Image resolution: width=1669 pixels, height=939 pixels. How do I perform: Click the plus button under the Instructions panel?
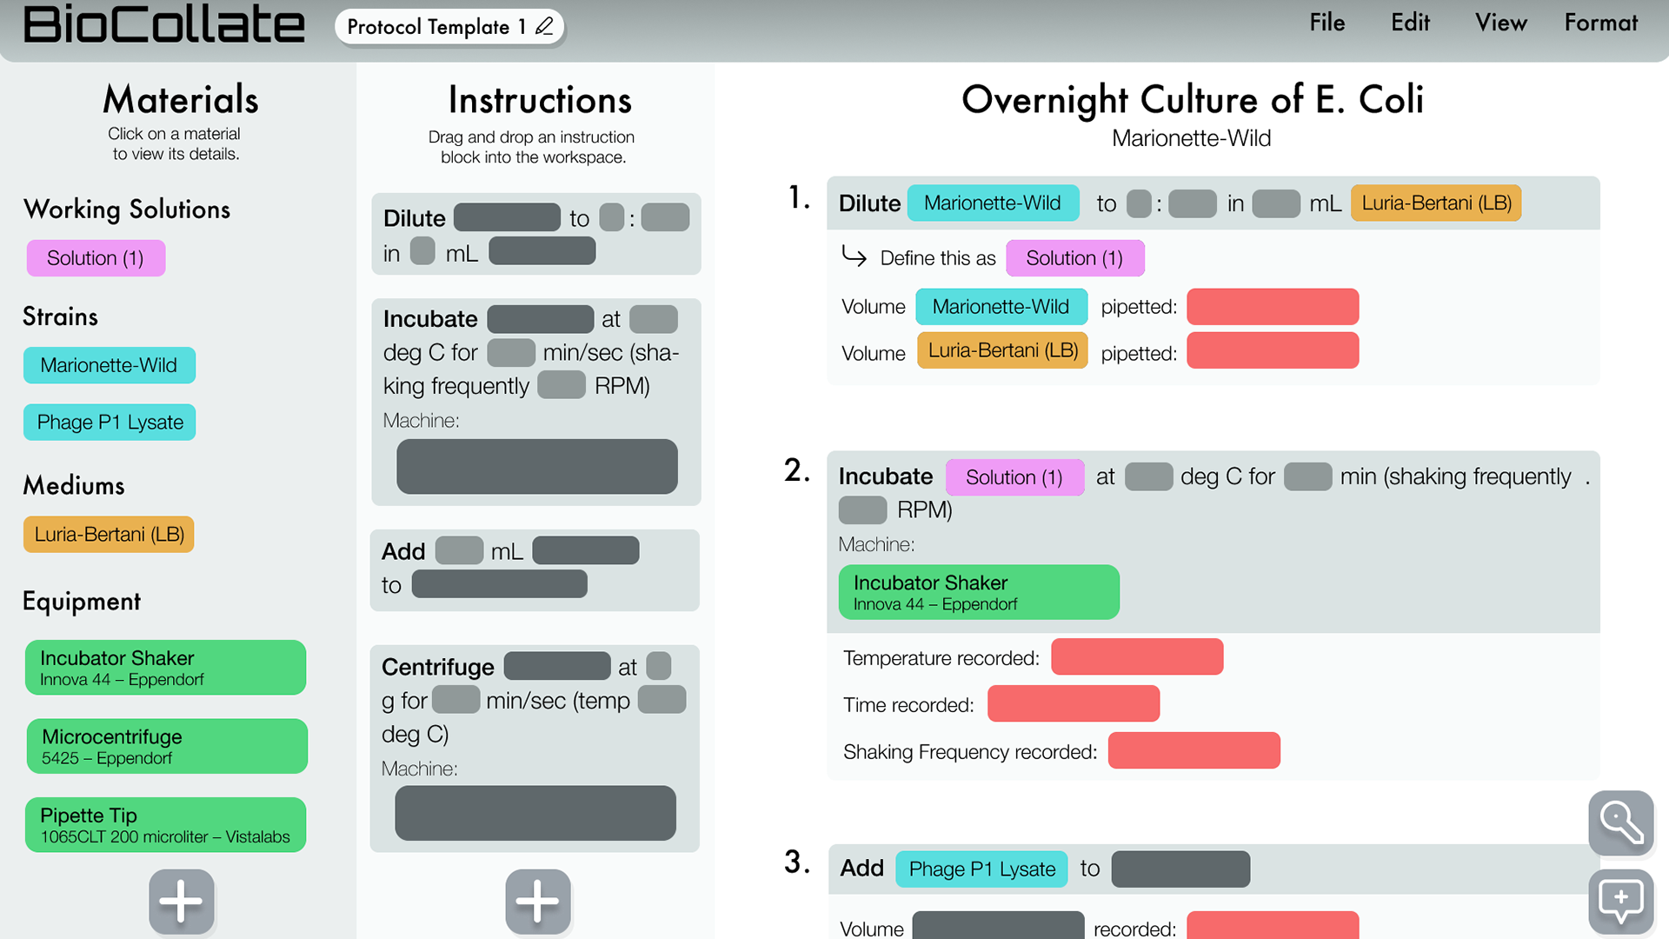click(x=538, y=901)
